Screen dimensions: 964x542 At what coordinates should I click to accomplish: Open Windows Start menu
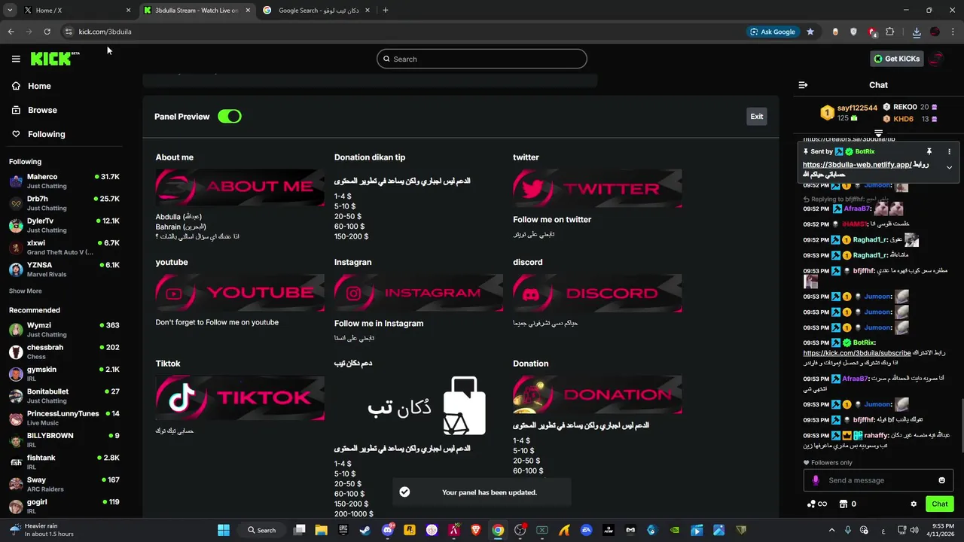pyautogui.click(x=224, y=530)
